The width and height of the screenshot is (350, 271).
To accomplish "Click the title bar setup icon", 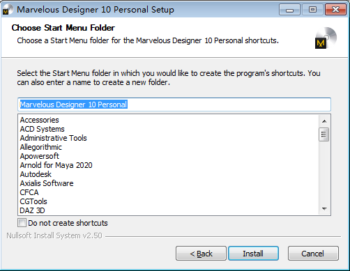I will pos(8,10).
